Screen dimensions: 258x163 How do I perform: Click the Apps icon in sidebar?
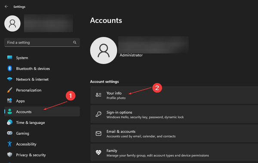(x=10, y=101)
